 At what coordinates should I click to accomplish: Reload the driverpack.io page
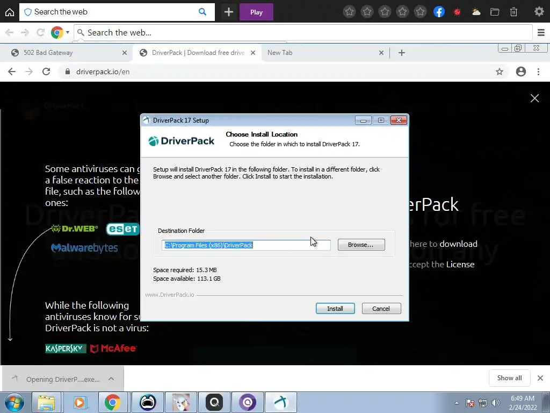coord(46,72)
